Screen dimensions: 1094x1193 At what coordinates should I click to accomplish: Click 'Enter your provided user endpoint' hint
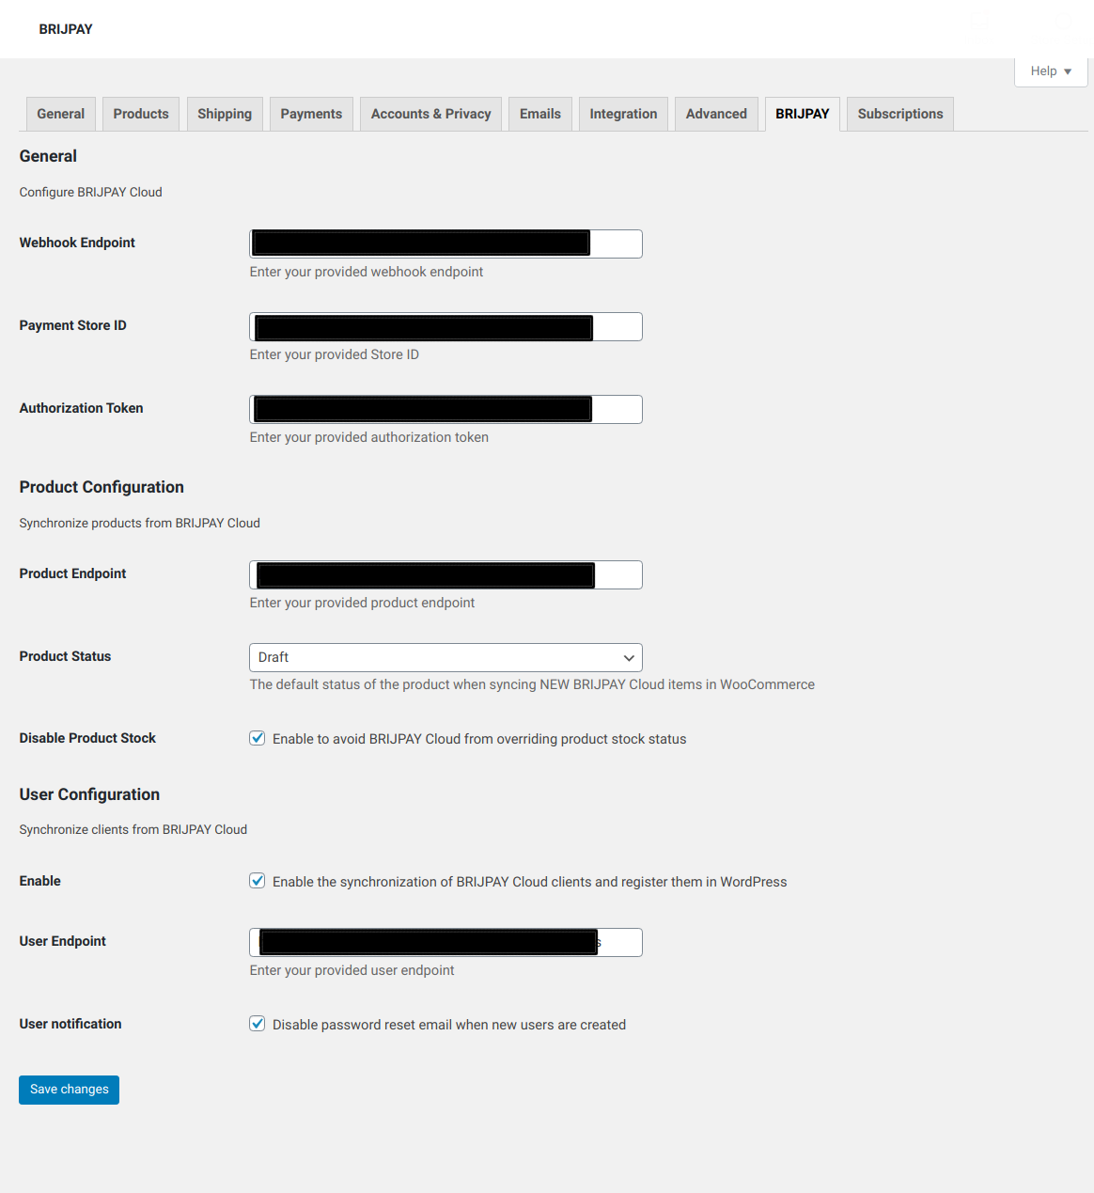coord(352,970)
